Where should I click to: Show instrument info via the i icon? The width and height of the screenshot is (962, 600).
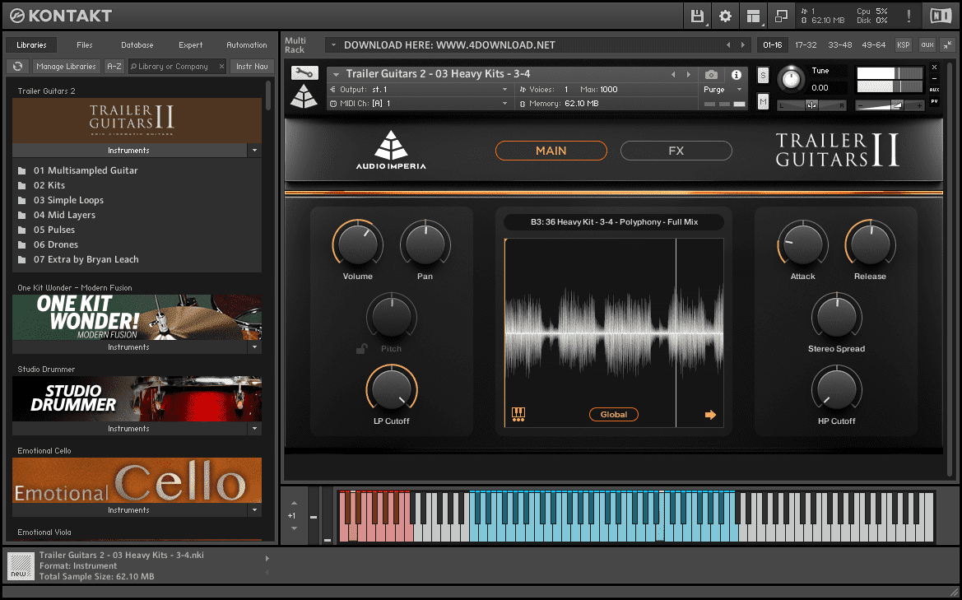[x=737, y=74]
